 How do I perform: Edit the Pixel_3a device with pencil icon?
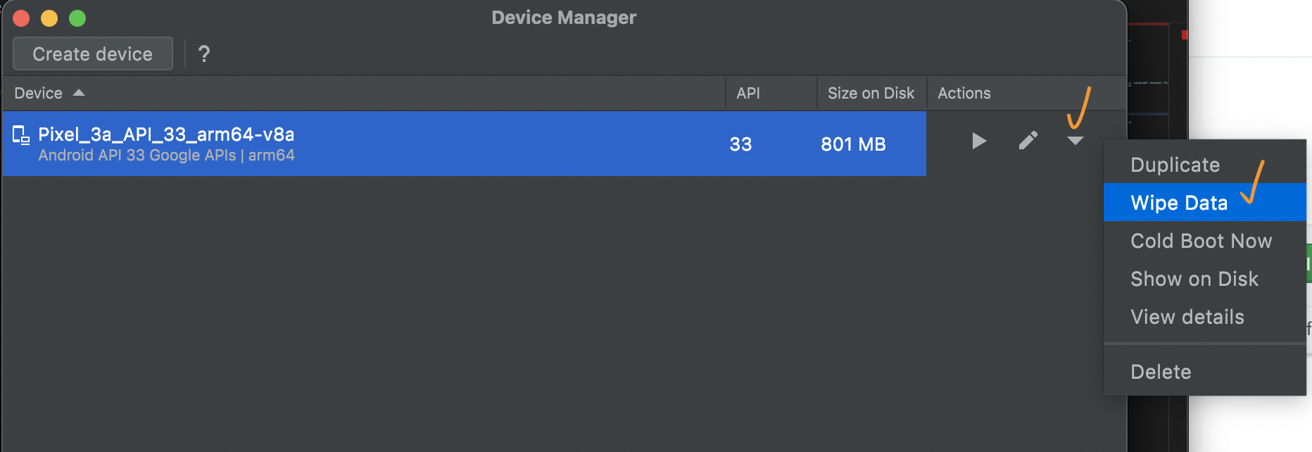(x=1028, y=141)
